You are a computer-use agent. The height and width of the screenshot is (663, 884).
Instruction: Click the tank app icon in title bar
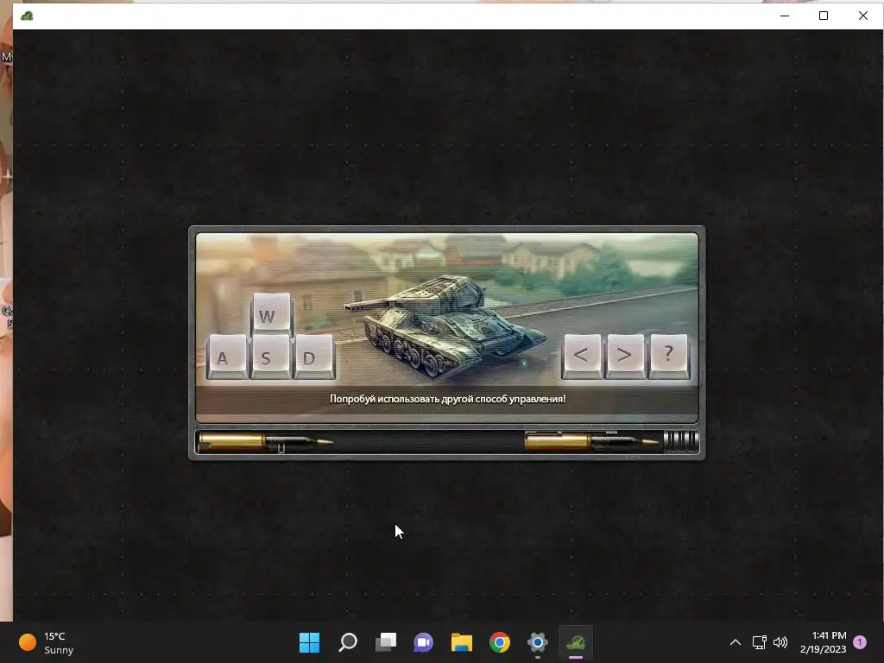click(x=27, y=16)
